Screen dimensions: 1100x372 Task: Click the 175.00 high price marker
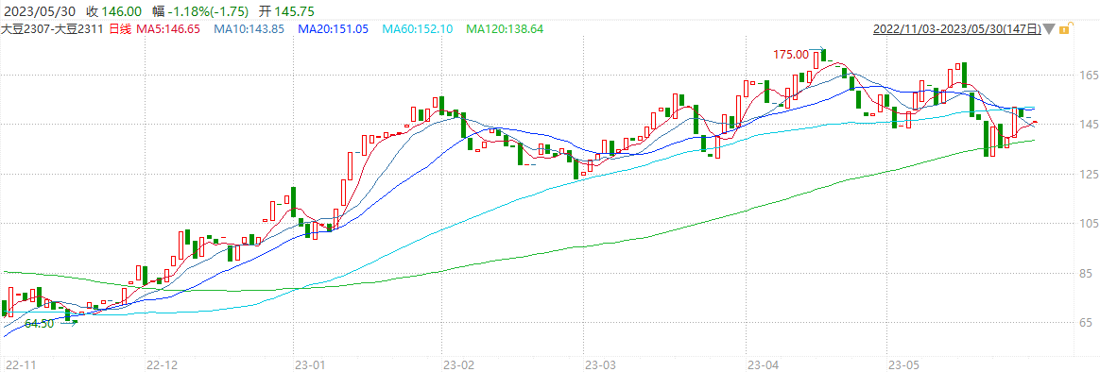pyautogui.click(x=791, y=54)
